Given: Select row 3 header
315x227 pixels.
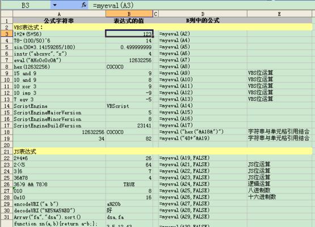Looking at the screenshot, I should coord(7,33).
